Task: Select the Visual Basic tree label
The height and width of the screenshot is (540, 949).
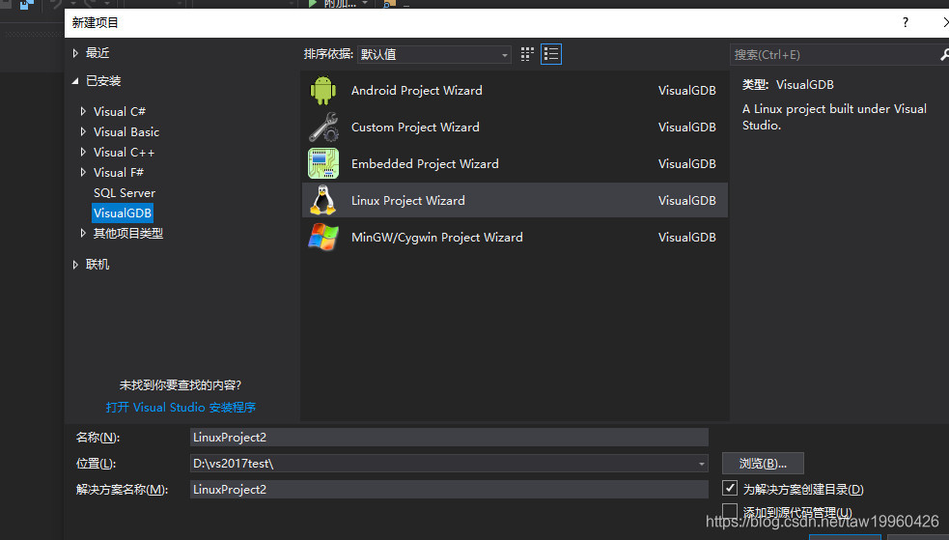Action: pyautogui.click(x=126, y=132)
